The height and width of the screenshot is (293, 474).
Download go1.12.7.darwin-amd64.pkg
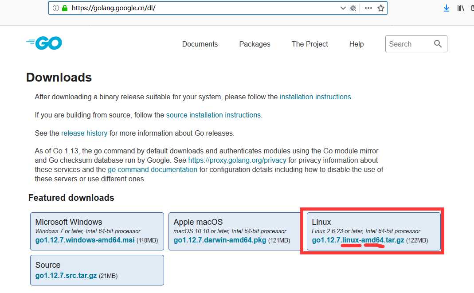pos(220,240)
